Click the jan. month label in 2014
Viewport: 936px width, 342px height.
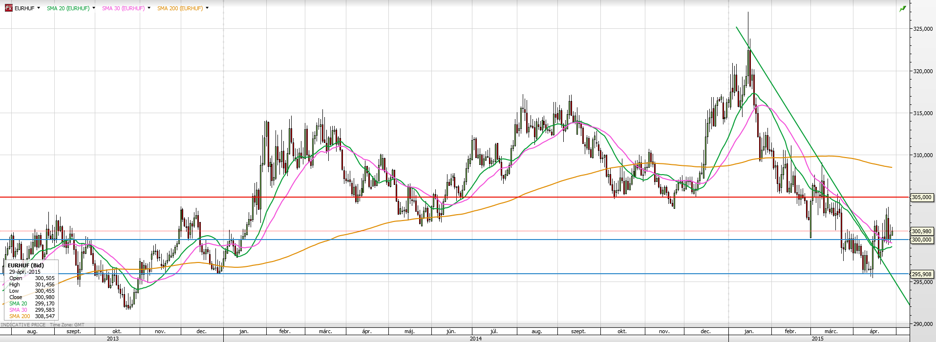pyautogui.click(x=244, y=331)
